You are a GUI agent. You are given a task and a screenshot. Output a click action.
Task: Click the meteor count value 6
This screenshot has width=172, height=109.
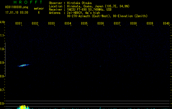pos(39,13)
